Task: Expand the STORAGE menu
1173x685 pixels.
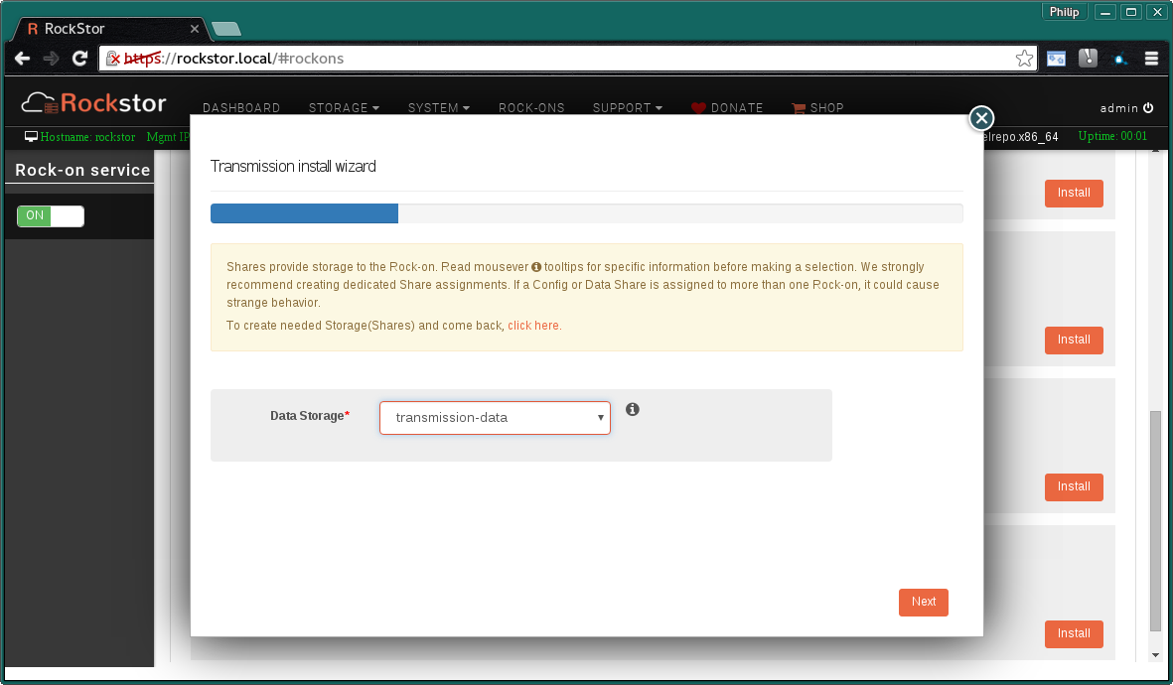Action: 344,108
